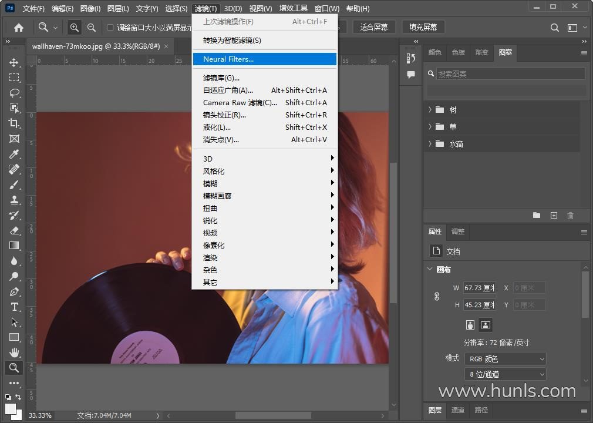Select the Blur tool
This screenshot has width=593, height=423.
14,261
